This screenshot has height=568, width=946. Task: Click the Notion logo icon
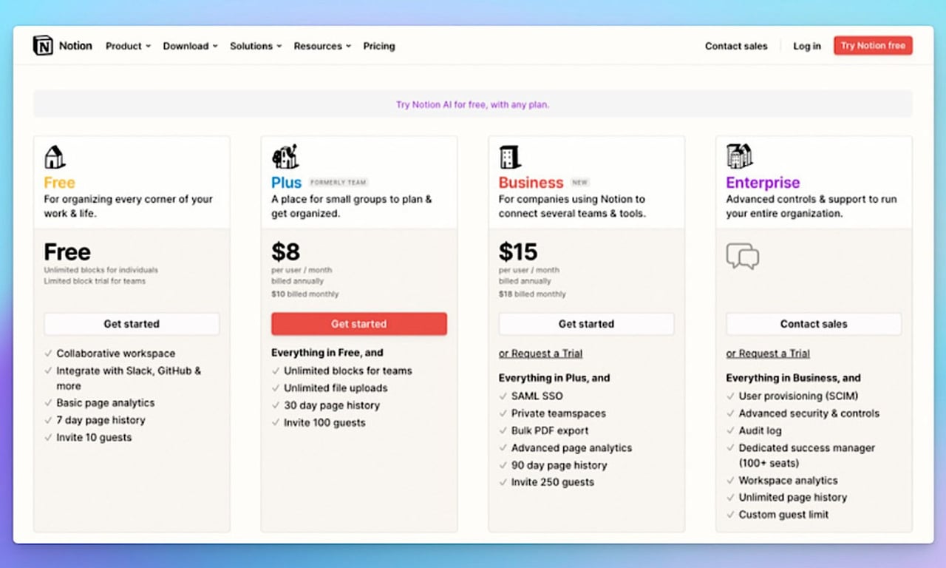pos(43,46)
